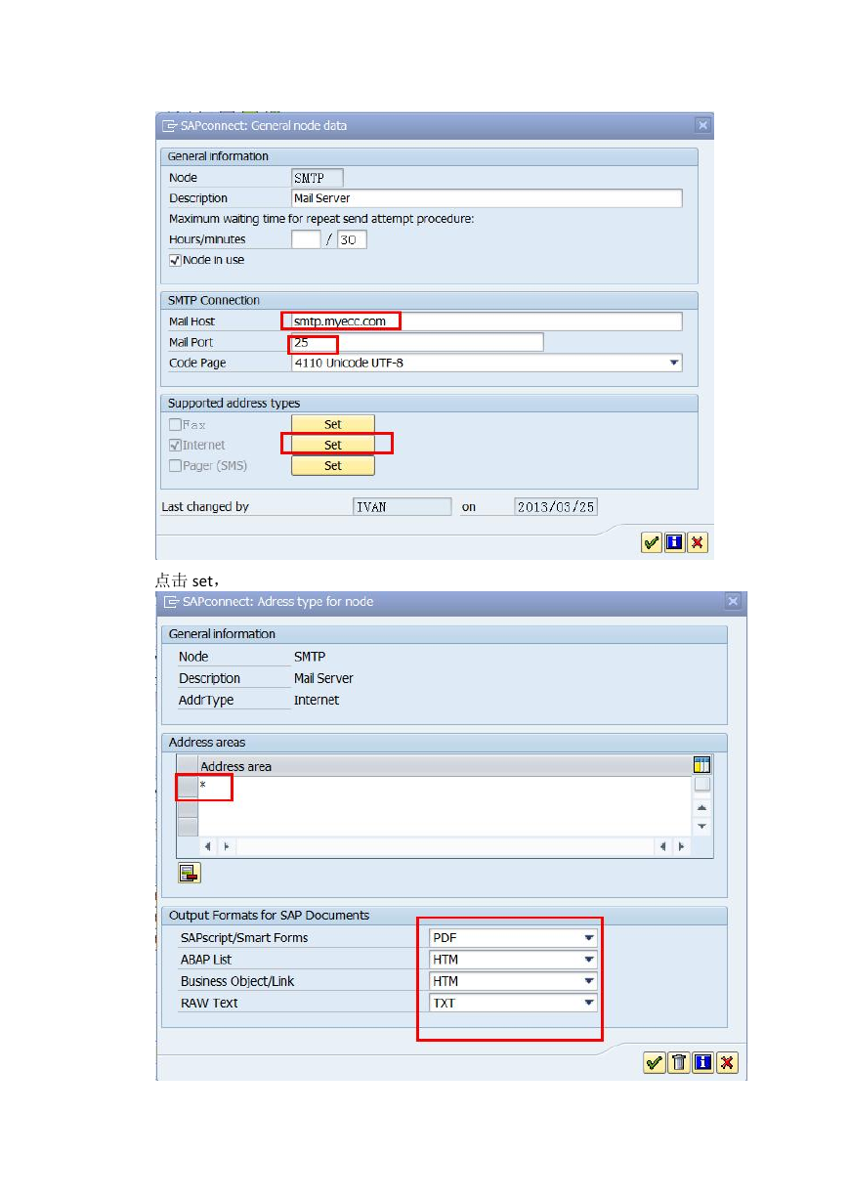Click the AddrType value Internet
849x1200 pixels.
(317, 700)
